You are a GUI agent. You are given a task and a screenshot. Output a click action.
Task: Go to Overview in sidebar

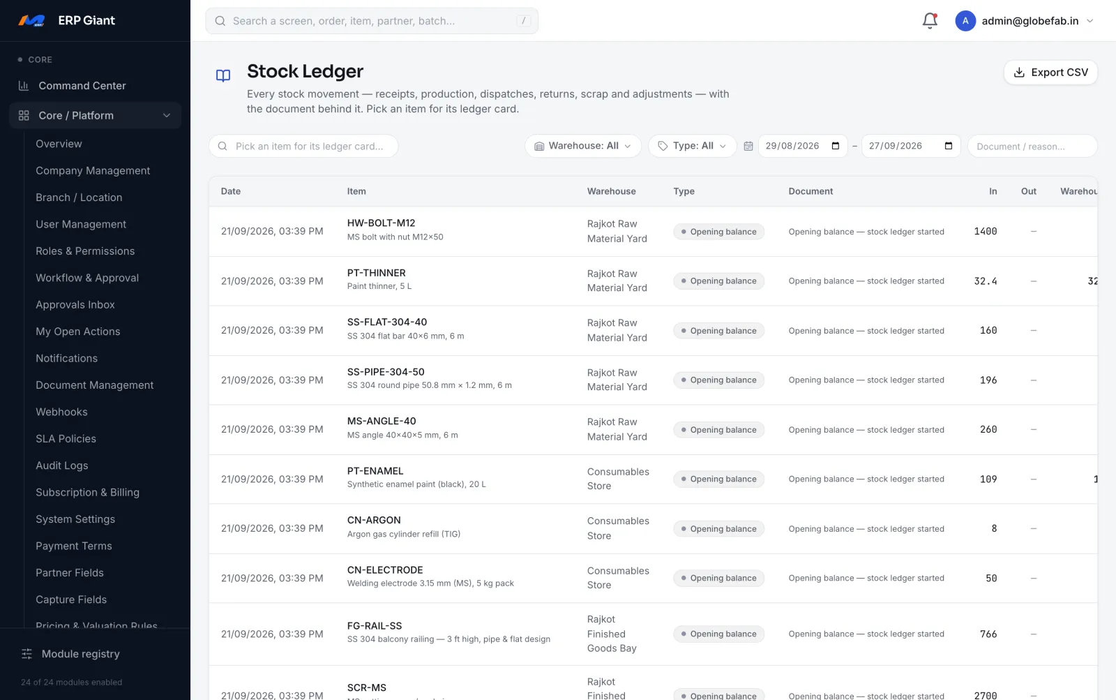(59, 144)
